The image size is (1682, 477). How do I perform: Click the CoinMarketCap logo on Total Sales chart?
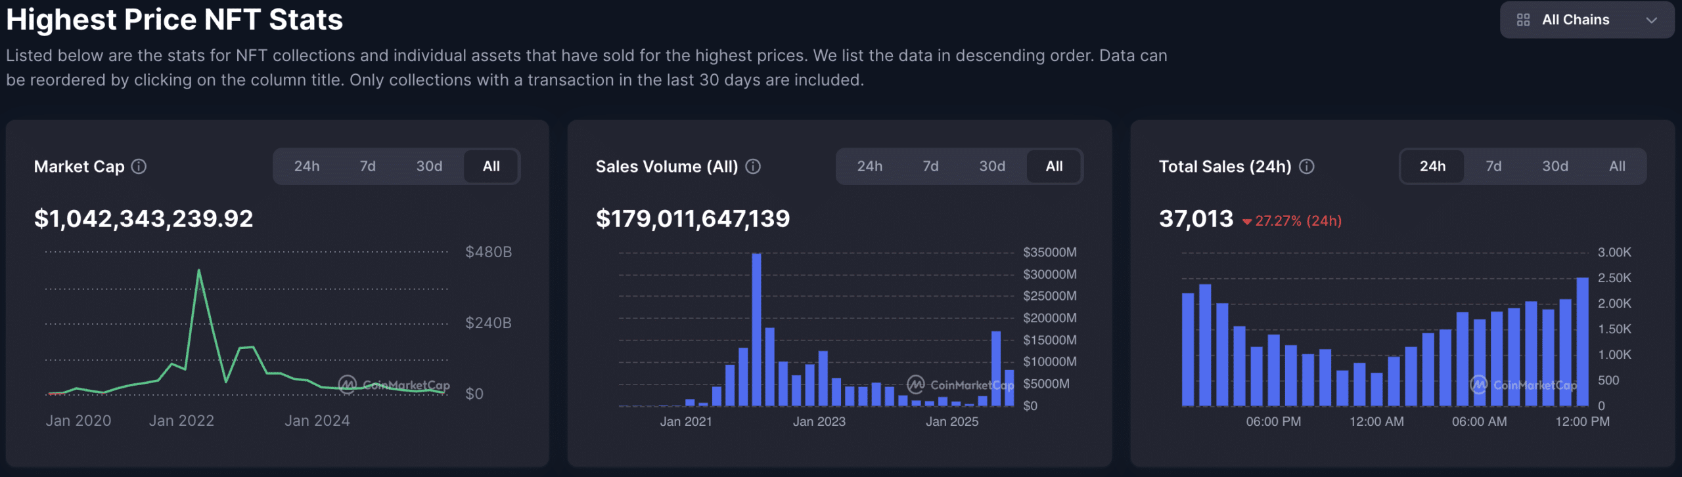coord(1478,384)
